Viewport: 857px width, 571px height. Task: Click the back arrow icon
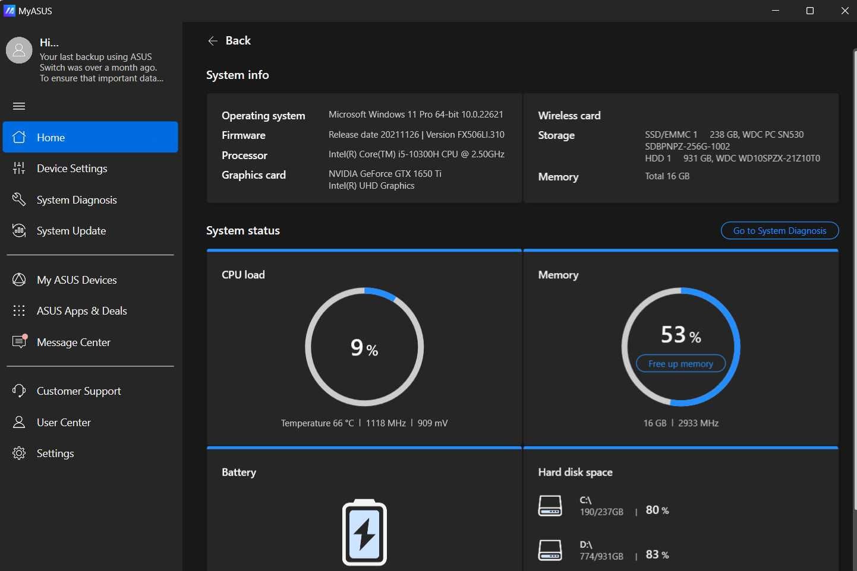coord(213,40)
